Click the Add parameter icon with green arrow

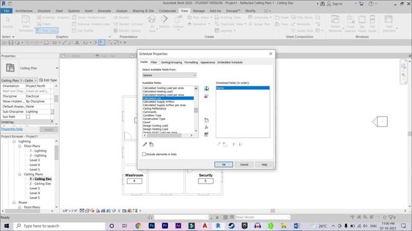tap(207, 89)
